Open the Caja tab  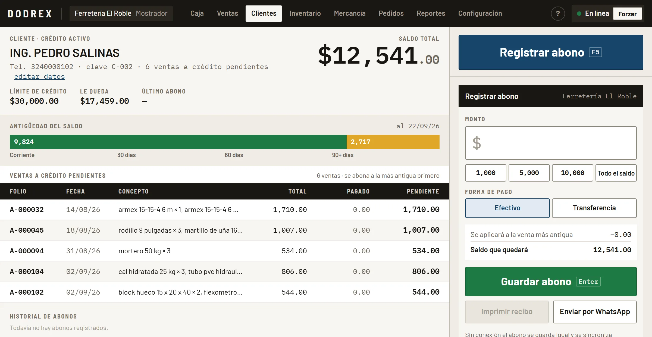197,14
